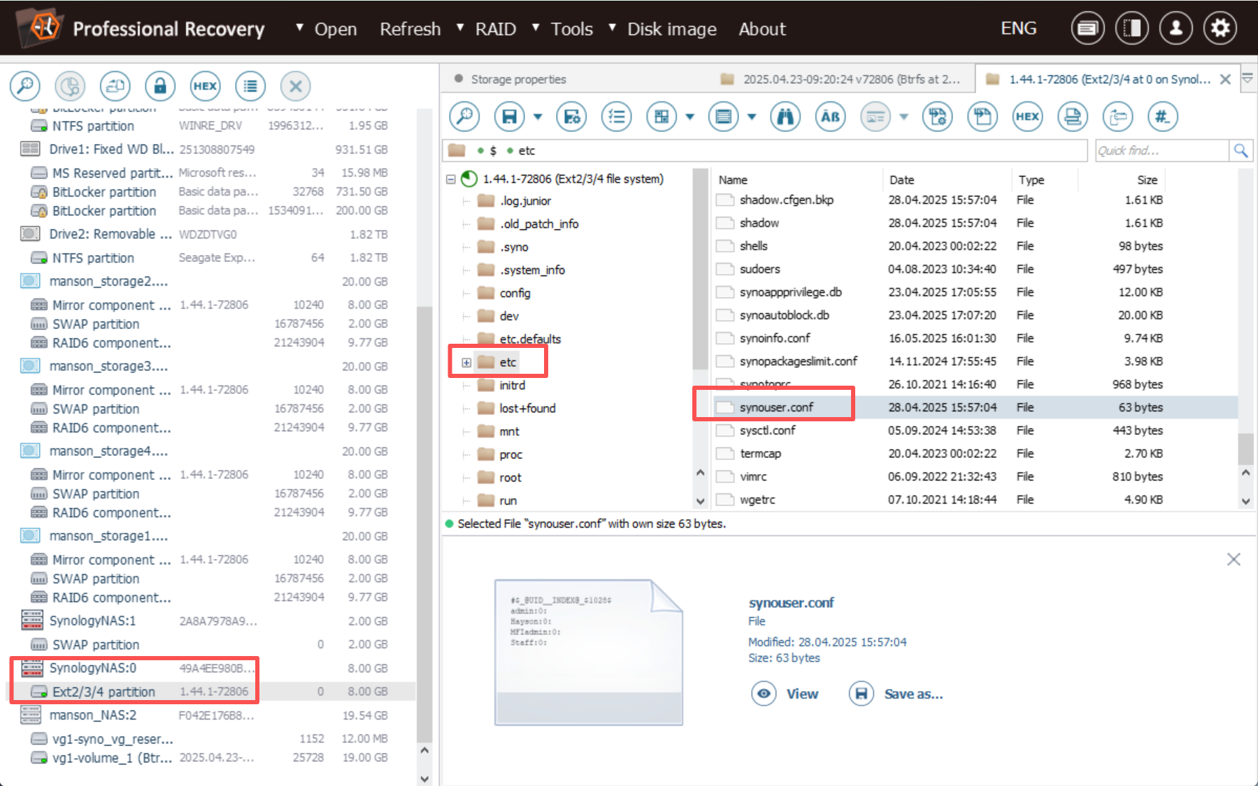Viewport: 1258px width, 786px height.
Task: Sort files by the Date column header
Action: pyautogui.click(x=901, y=180)
